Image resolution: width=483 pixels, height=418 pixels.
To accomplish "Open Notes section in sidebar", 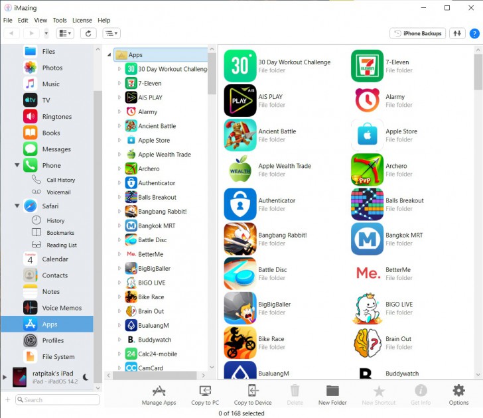I will (51, 292).
